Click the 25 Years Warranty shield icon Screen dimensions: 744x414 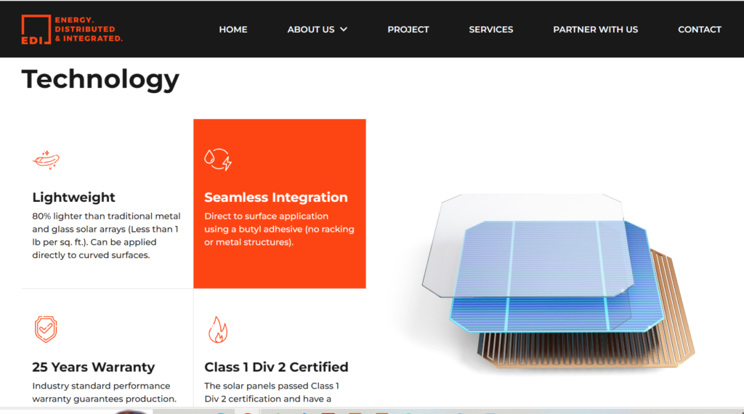46,329
